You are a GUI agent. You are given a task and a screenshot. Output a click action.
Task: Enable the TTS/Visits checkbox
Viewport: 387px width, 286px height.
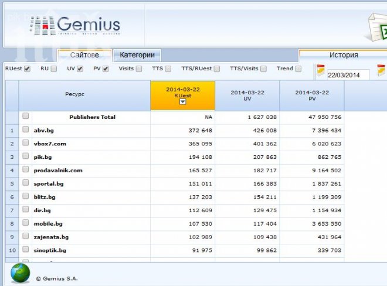pos(263,69)
